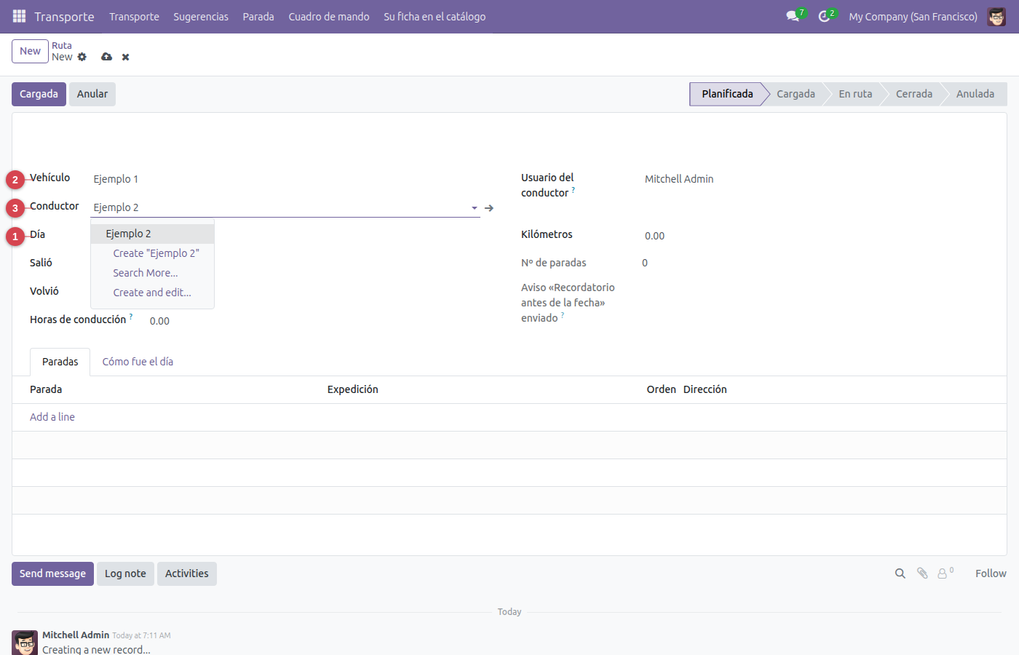Open the Sugerencias menu

click(201, 16)
